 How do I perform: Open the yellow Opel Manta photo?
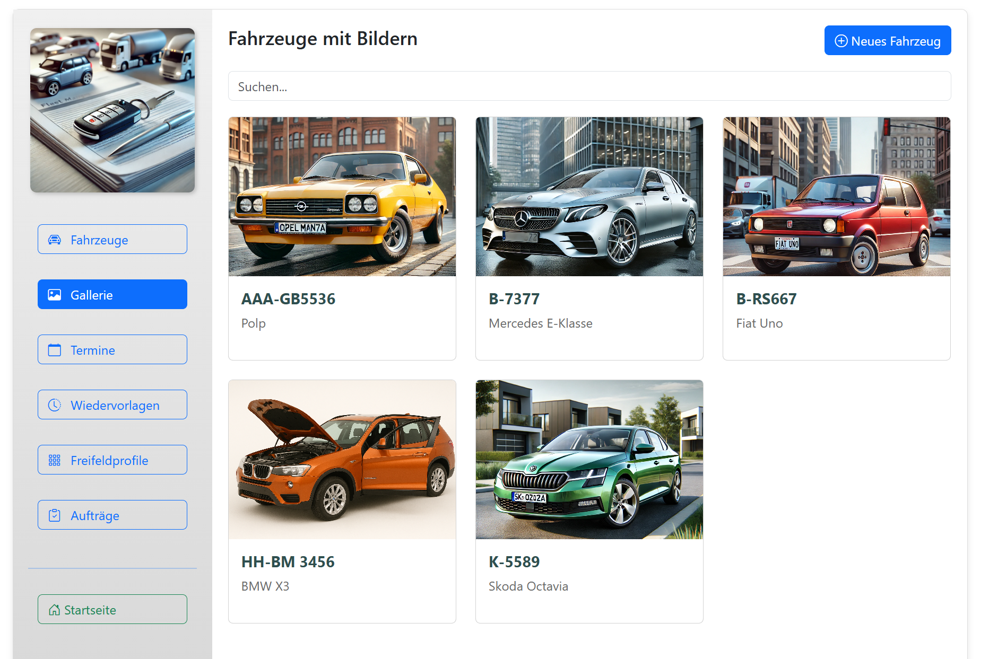coord(342,197)
